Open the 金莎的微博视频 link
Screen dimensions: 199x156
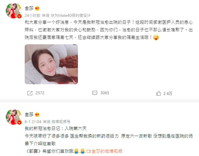click(x=107, y=151)
